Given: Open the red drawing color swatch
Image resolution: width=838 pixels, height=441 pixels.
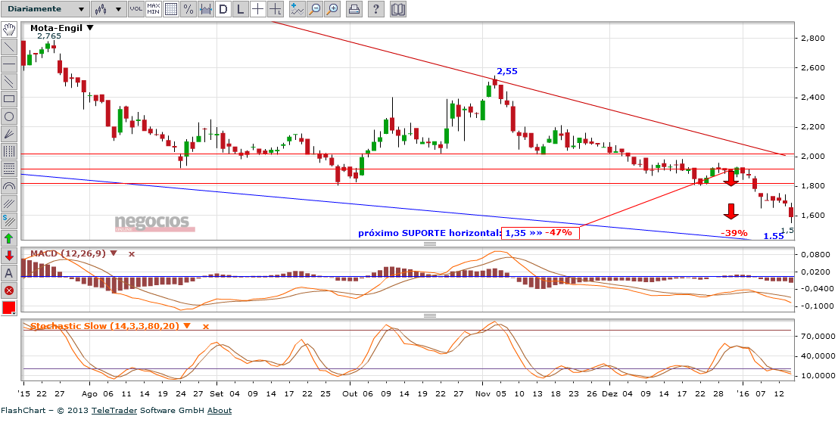Looking at the screenshot, I should pyautogui.click(x=10, y=308).
